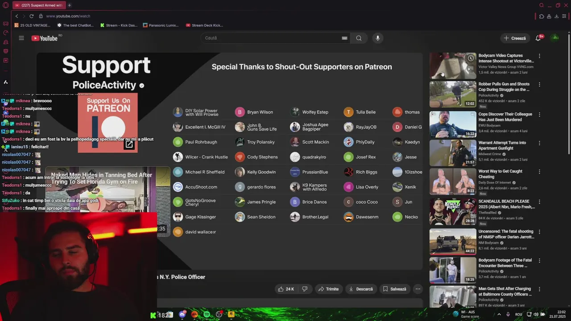Open options for Robber Pulls Gun video

(539, 84)
